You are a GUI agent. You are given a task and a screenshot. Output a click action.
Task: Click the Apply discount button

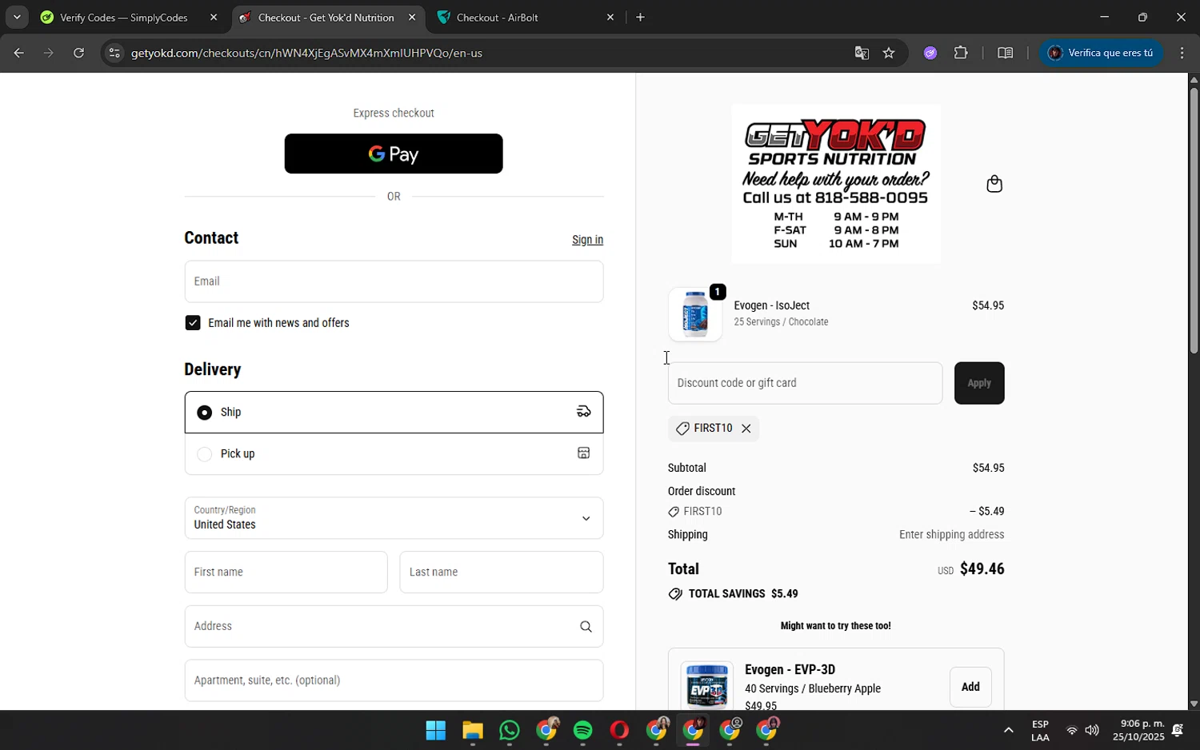pos(979,383)
